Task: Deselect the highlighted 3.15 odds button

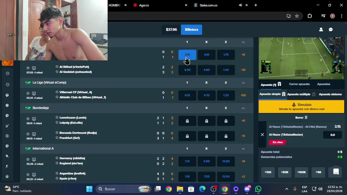Action: pyautogui.click(x=187, y=55)
